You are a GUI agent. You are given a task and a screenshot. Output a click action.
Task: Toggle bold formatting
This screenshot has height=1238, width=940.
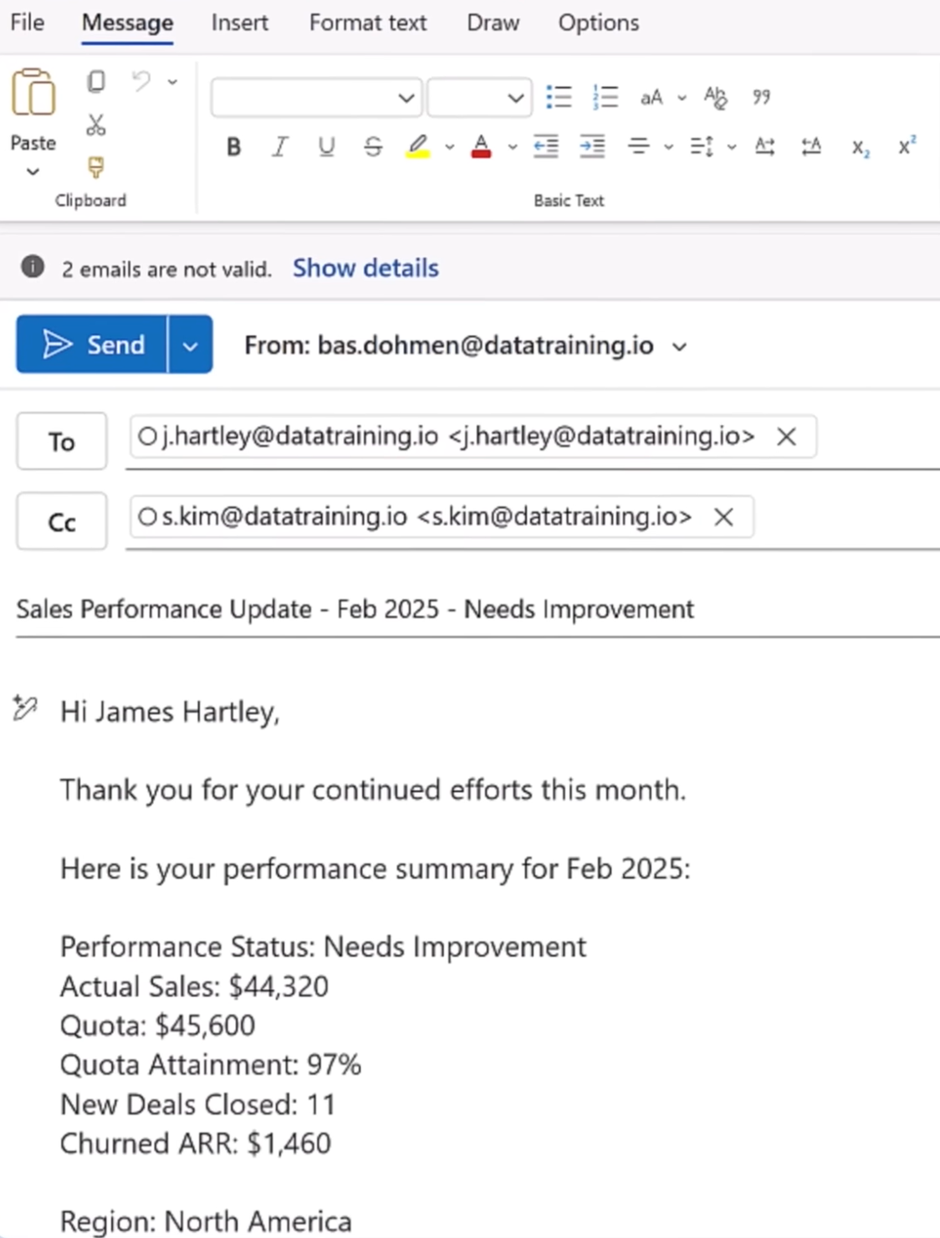tap(234, 147)
